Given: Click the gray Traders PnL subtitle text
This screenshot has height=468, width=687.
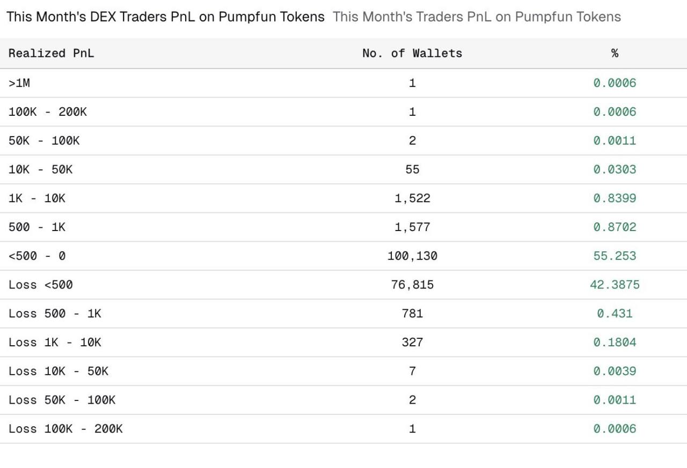Looking at the screenshot, I should click(477, 17).
